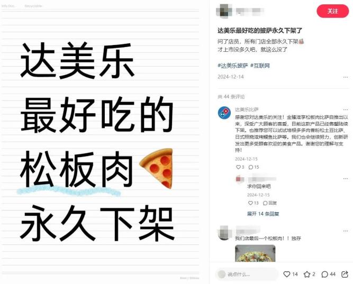Follow the author with 关注 button
This screenshot has height=284, width=353.
332,11
